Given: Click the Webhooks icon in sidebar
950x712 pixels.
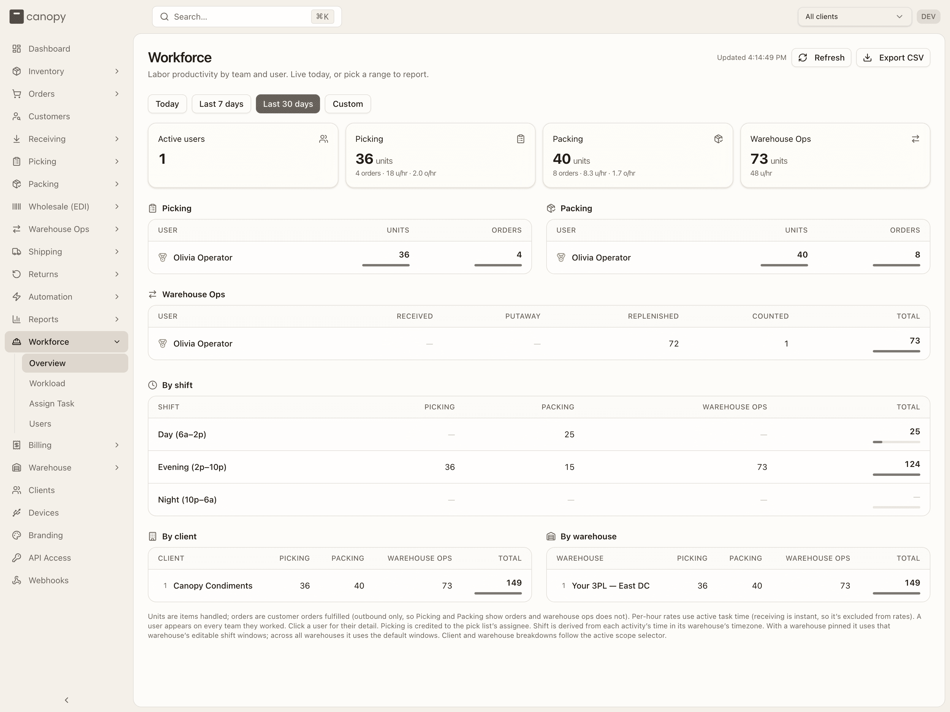Looking at the screenshot, I should (x=16, y=580).
